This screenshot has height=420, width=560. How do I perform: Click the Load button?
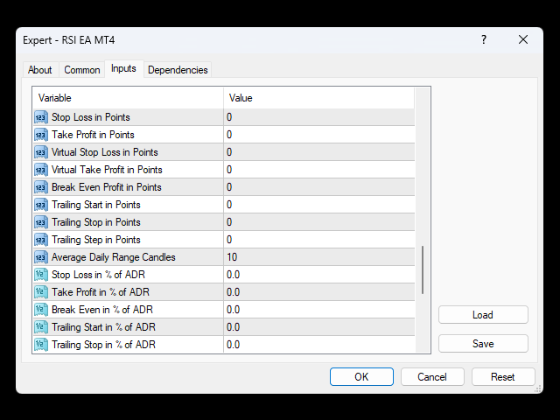483,315
